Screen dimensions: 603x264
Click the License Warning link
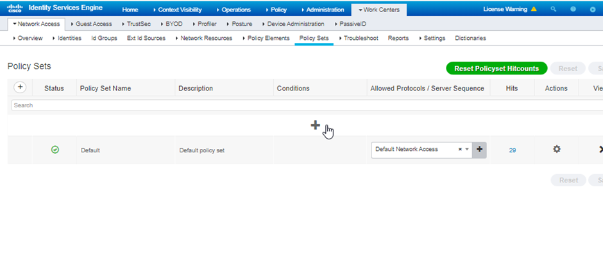505,9
